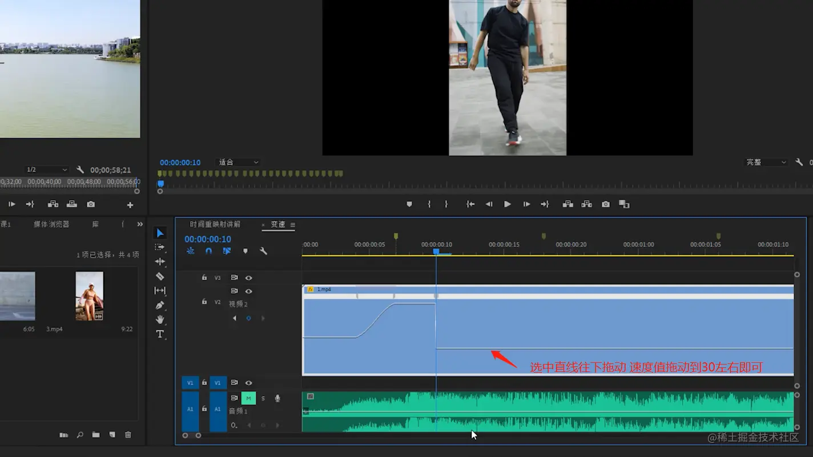Click program monitor timecode 00:00:00:10

pos(180,163)
